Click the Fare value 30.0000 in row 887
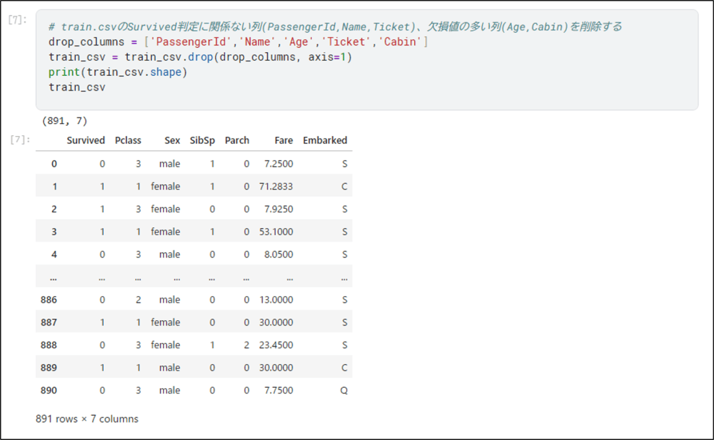 click(276, 322)
